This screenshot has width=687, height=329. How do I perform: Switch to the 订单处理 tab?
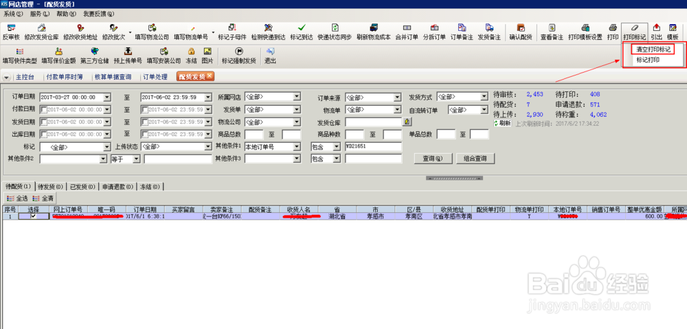point(157,77)
